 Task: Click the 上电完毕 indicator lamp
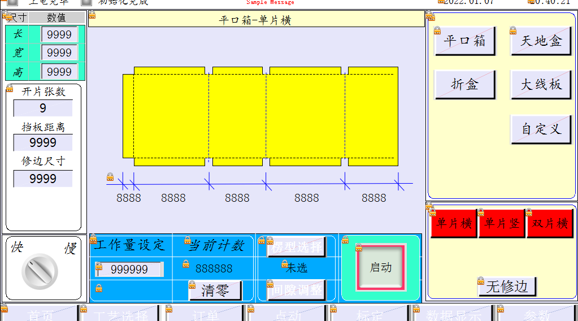tap(12, 2)
